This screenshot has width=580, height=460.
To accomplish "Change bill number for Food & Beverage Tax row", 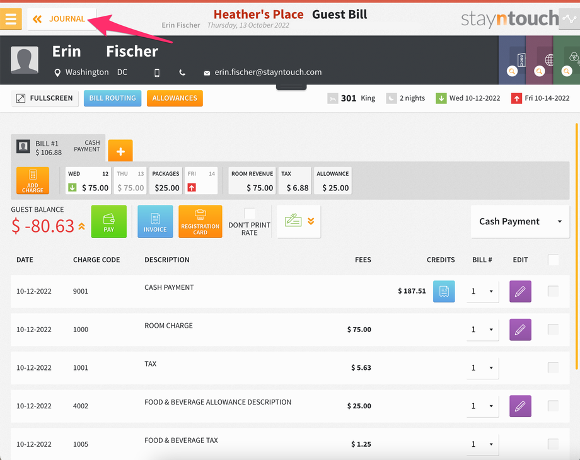I will 482,444.
